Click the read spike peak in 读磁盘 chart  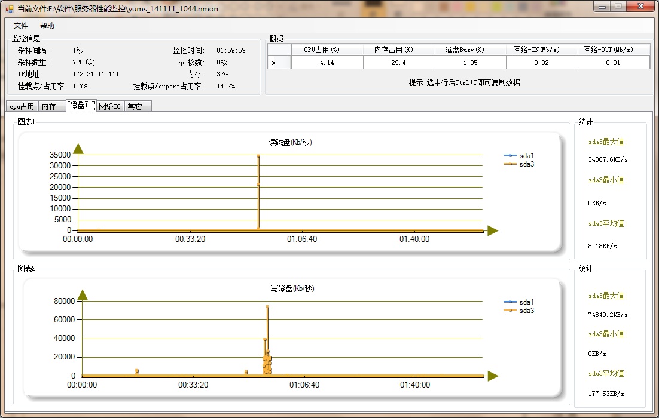258,156
